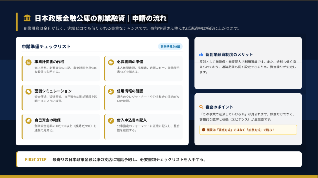
Task: Click the user-check icon beside 信用情報の確認
Action: [x=111, y=91]
